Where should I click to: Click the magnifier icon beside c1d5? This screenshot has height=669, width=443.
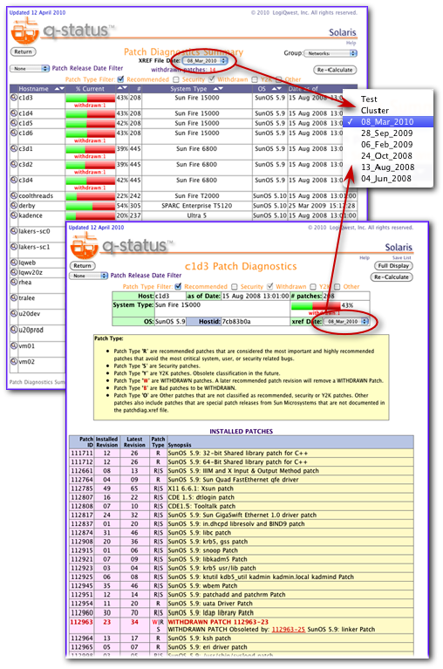pyautogui.click(x=14, y=123)
